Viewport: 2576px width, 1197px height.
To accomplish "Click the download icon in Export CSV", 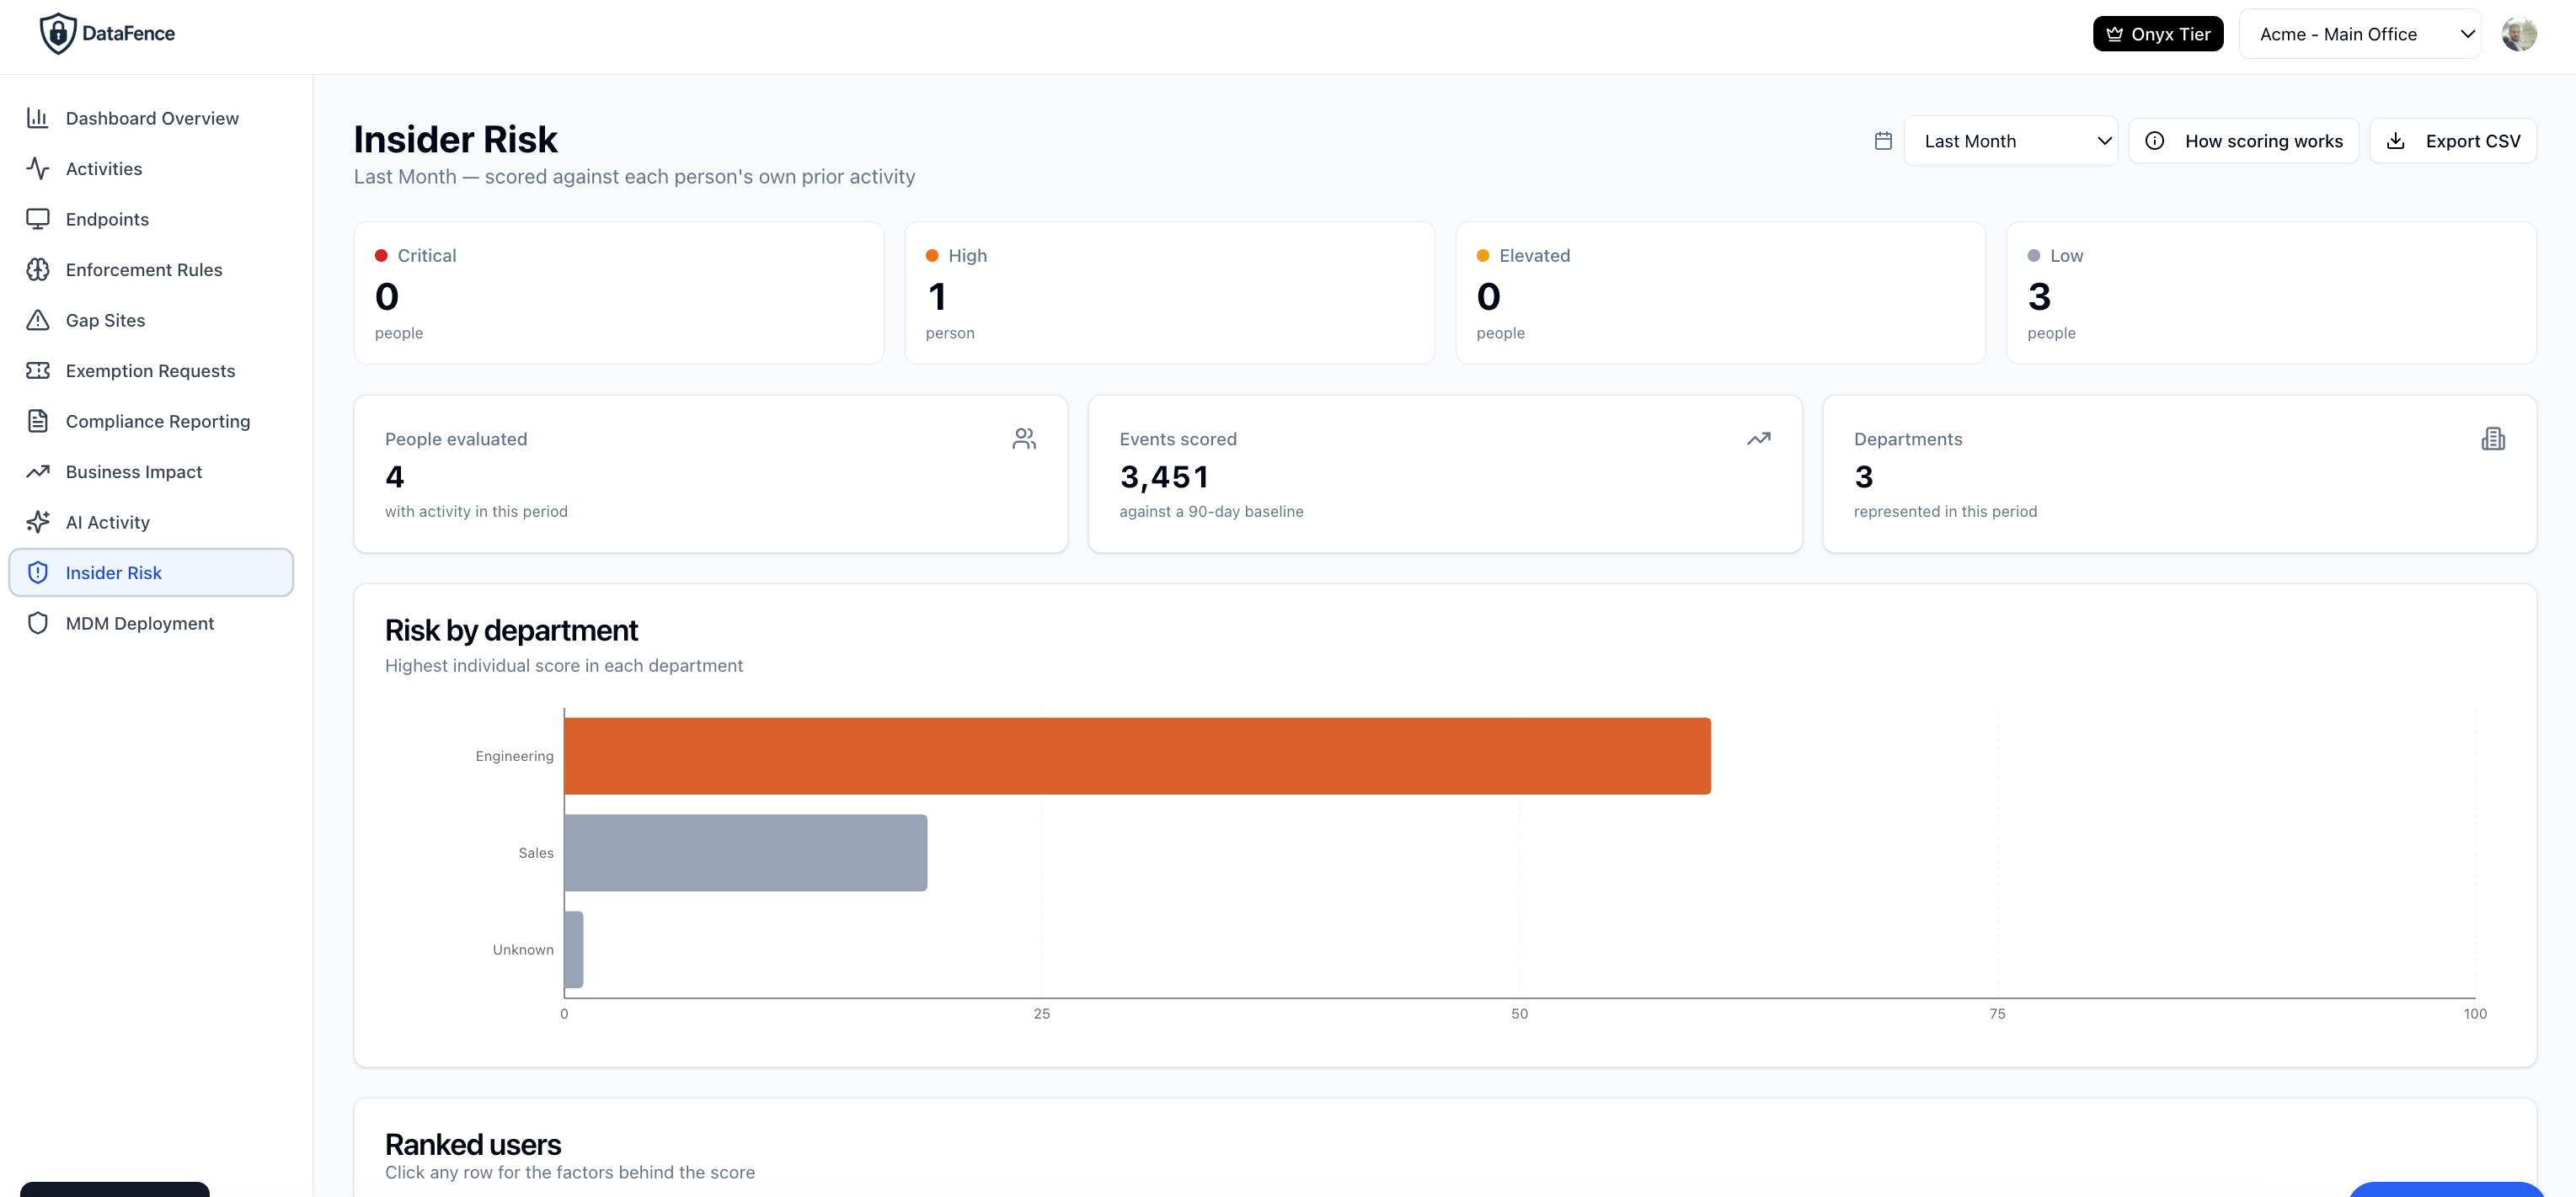I will coord(2395,141).
